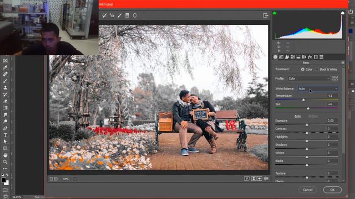This screenshot has width=355, height=199.
Task: Open the Basic panel tab icon
Action: [x=275, y=57]
